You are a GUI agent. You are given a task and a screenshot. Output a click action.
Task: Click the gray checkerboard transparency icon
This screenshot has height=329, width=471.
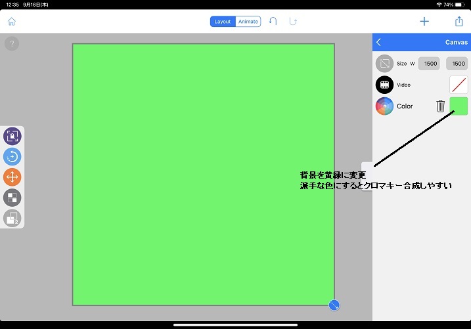pyautogui.click(x=12, y=197)
